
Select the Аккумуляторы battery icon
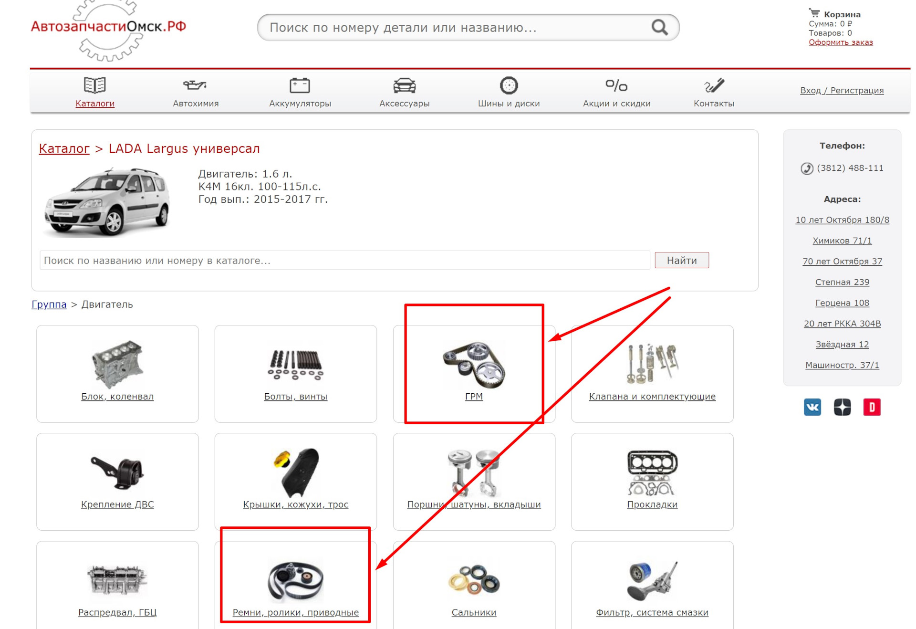300,85
